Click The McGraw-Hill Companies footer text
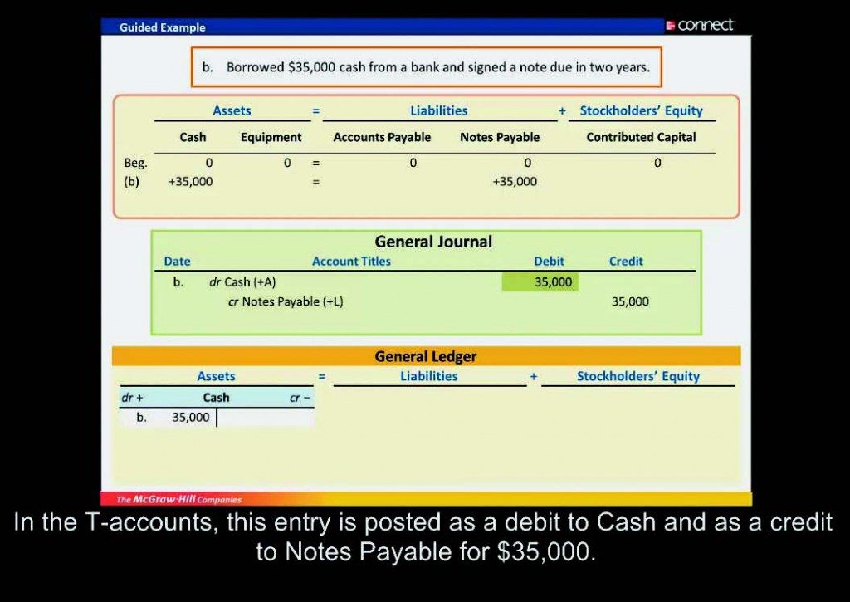This screenshot has width=850, height=602. point(179,499)
